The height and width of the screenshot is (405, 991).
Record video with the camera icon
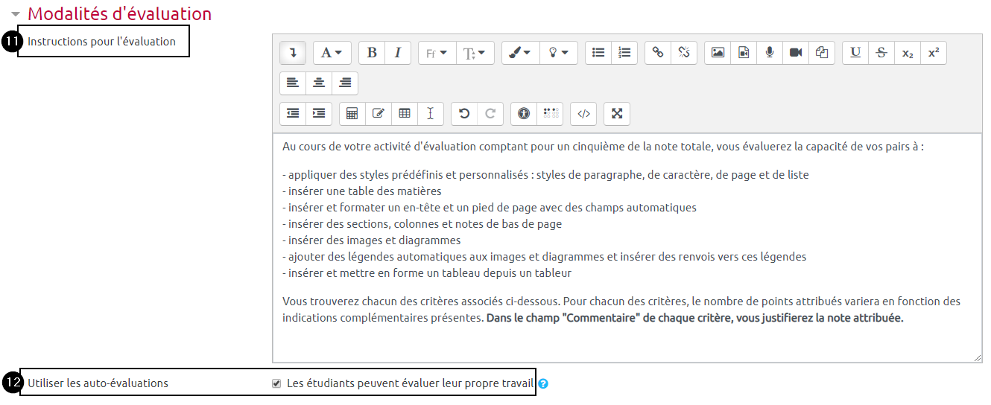795,53
